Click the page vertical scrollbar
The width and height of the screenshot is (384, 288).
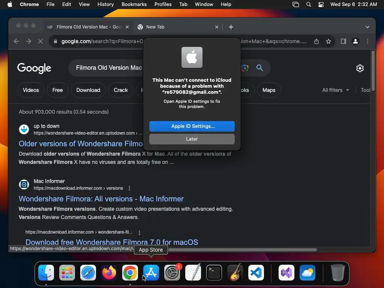click(373, 71)
